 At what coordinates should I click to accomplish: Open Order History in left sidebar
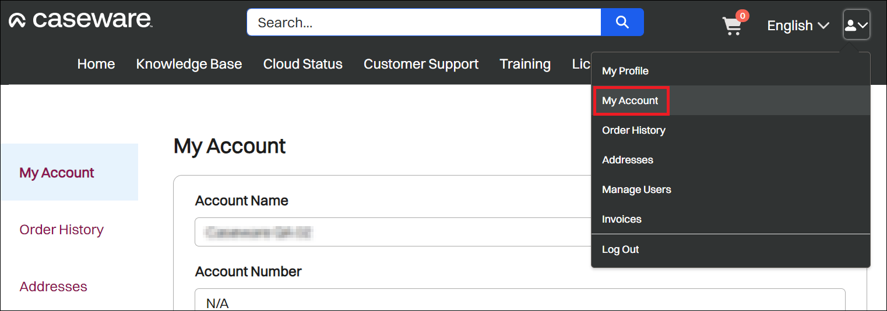coord(61,230)
